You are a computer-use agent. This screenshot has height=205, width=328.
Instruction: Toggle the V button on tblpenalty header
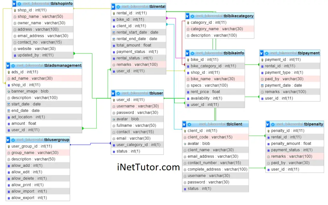(268, 124)
